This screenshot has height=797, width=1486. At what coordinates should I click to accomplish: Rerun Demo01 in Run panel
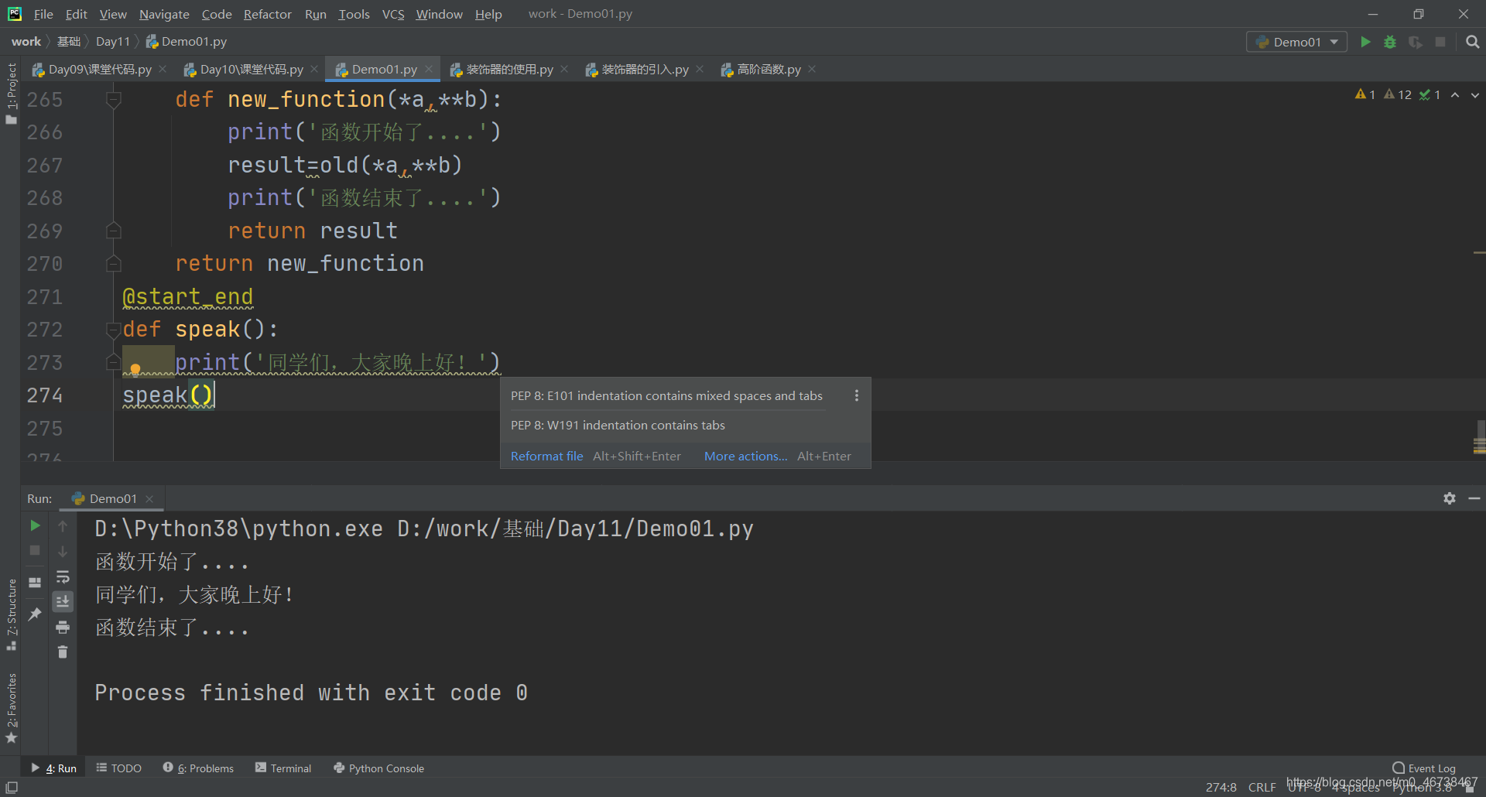pyautogui.click(x=35, y=525)
